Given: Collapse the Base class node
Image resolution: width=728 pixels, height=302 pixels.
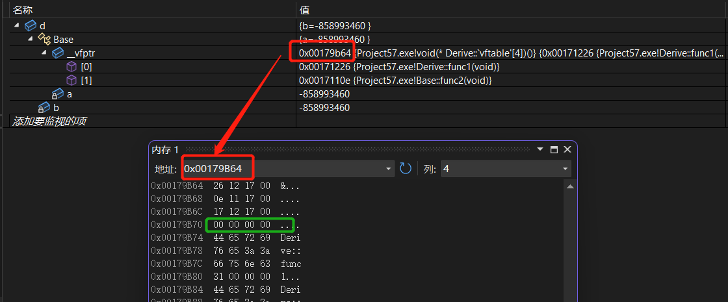Looking at the screenshot, I should (x=30, y=38).
